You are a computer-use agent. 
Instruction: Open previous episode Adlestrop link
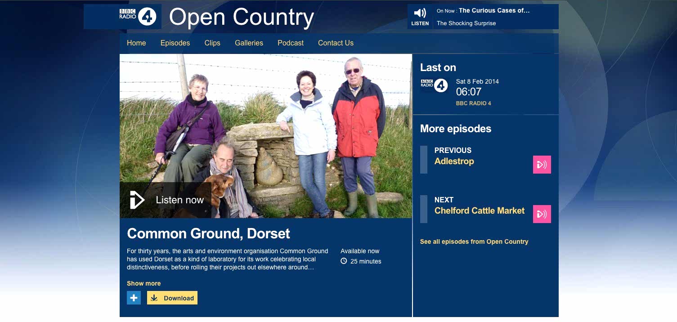click(x=454, y=161)
